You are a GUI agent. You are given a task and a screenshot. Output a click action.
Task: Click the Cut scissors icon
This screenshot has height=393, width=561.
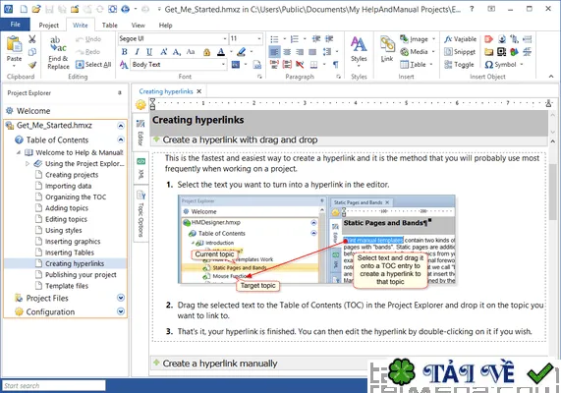32,39
